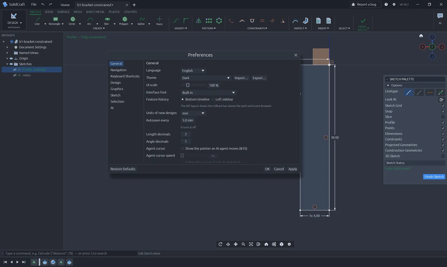Viewport: 447px width, 267px height.
Task: Switch to the SOLID ribbon tab
Action: coord(49,12)
